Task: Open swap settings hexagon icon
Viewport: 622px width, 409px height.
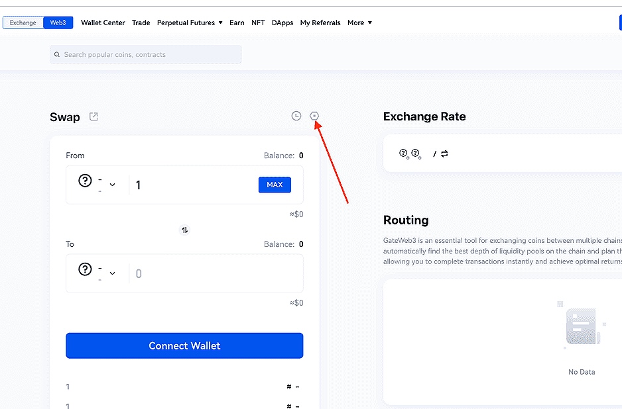Action: pyautogui.click(x=315, y=116)
